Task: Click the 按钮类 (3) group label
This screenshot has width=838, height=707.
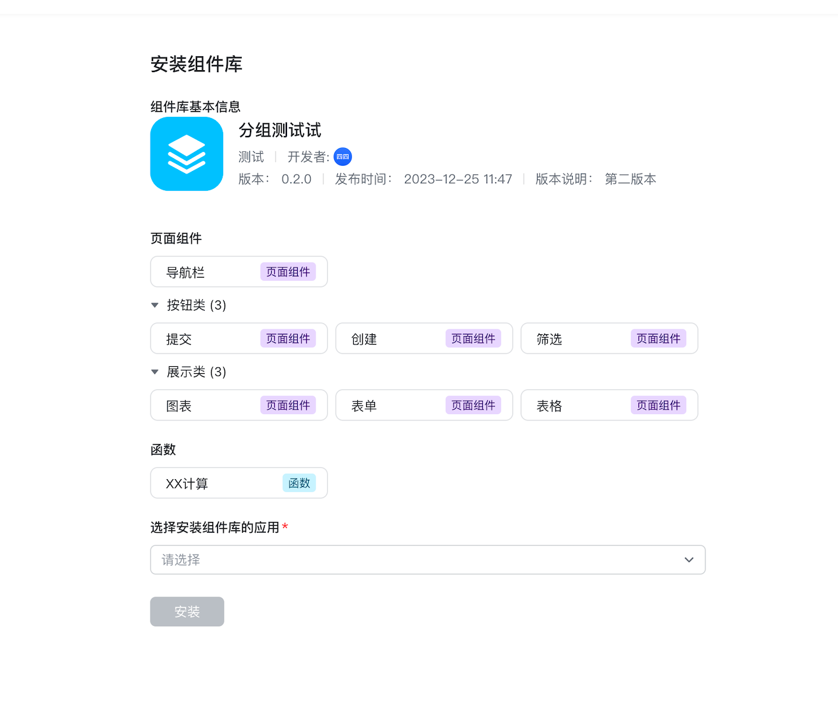Action: [x=196, y=305]
